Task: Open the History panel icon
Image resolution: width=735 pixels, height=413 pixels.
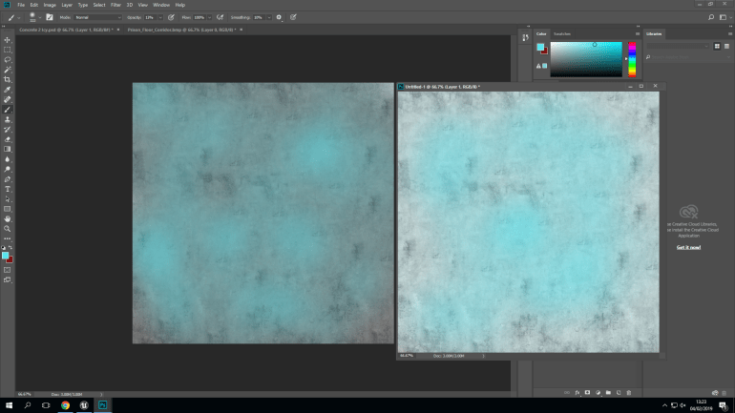Action: (x=525, y=38)
